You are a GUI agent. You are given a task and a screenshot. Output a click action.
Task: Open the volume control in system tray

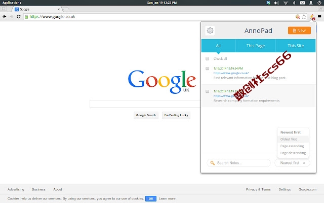click(276, 3)
